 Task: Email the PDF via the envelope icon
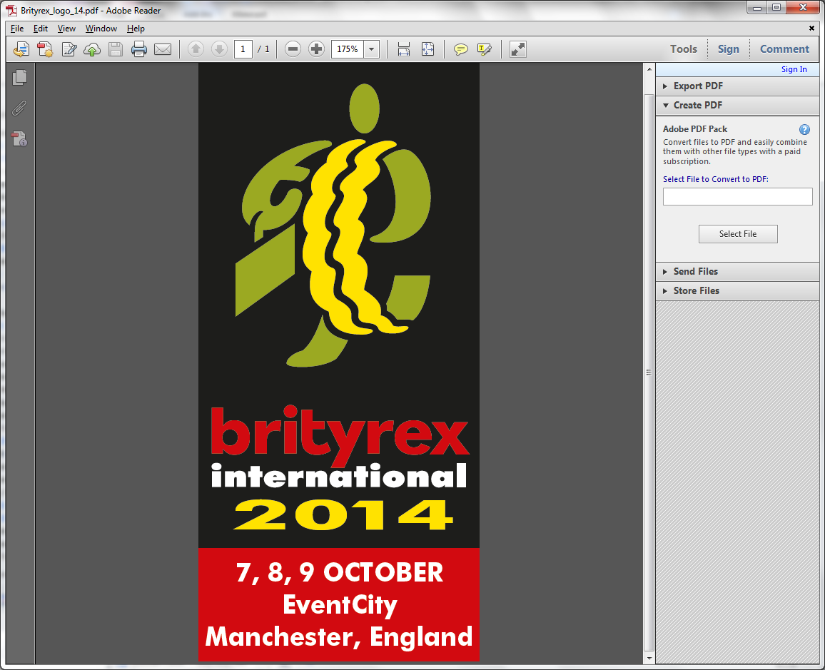click(163, 49)
